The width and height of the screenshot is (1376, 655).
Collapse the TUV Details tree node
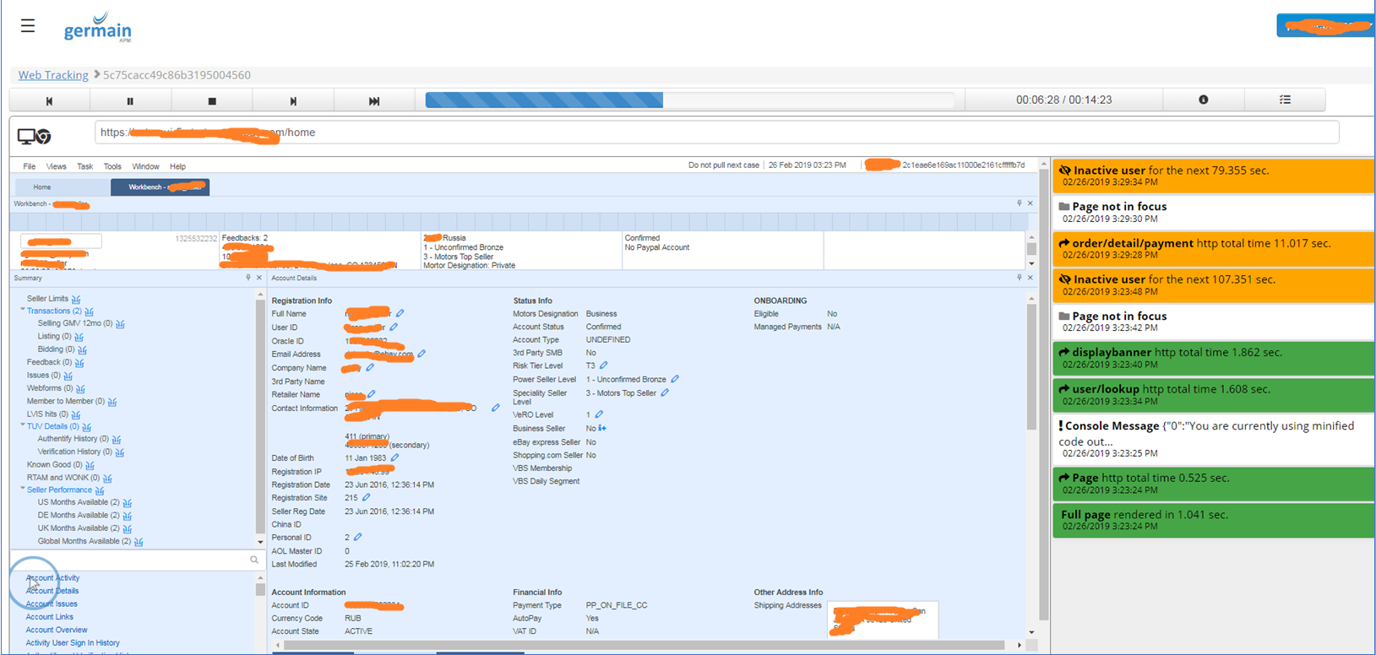click(x=23, y=425)
